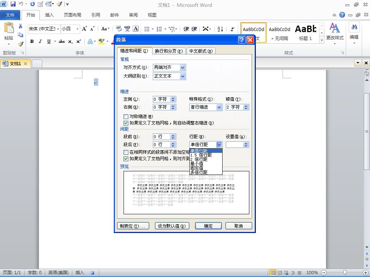Switch to 审阅 ribbon tab
The image size is (370, 277).
133,15
